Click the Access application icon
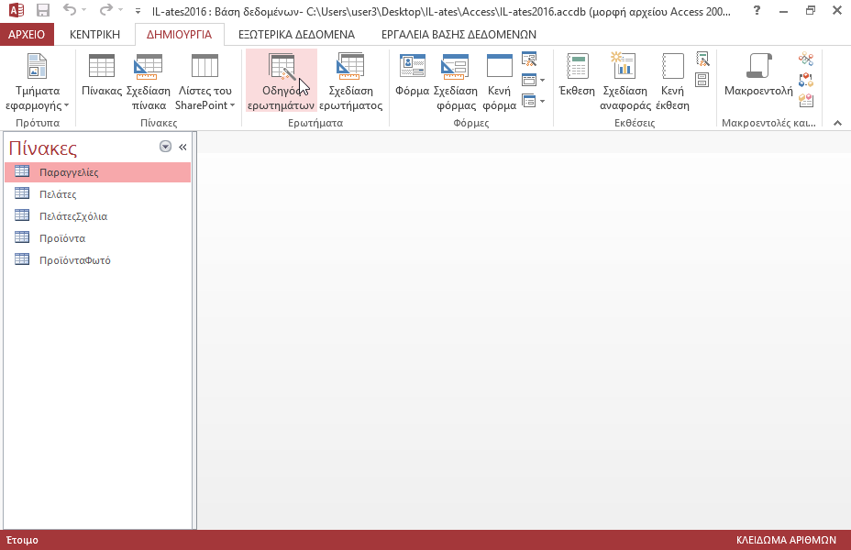This screenshot has height=550, width=851. point(17,10)
